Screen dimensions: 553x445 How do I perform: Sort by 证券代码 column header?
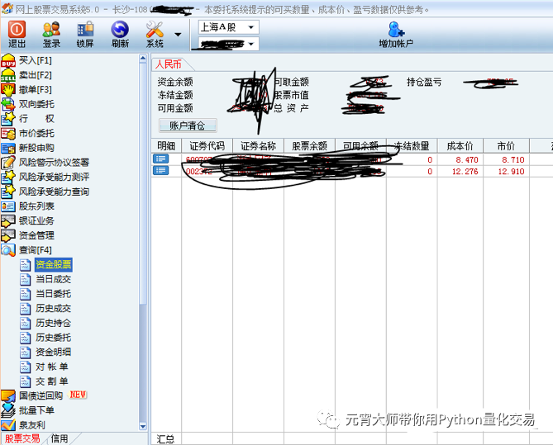[207, 146]
